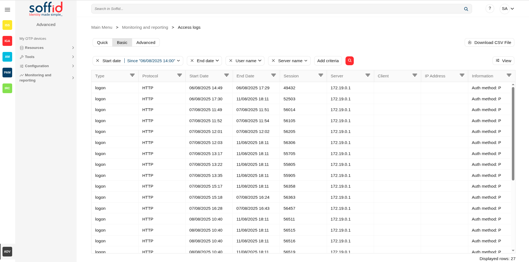This screenshot has height=262, width=529.
Task: Click end date 07/08/2025 16:24
Action: [253, 197]
